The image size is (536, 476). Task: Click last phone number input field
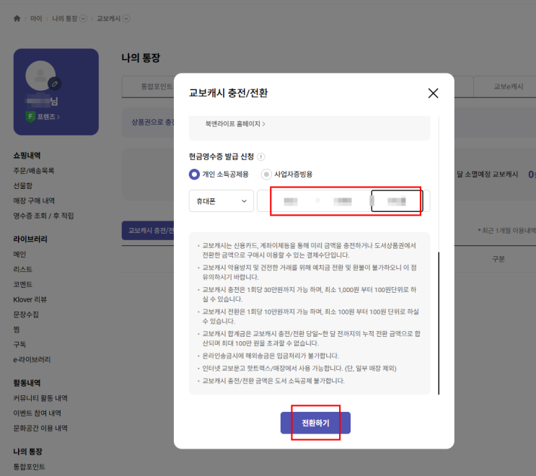tap(397, 201)
